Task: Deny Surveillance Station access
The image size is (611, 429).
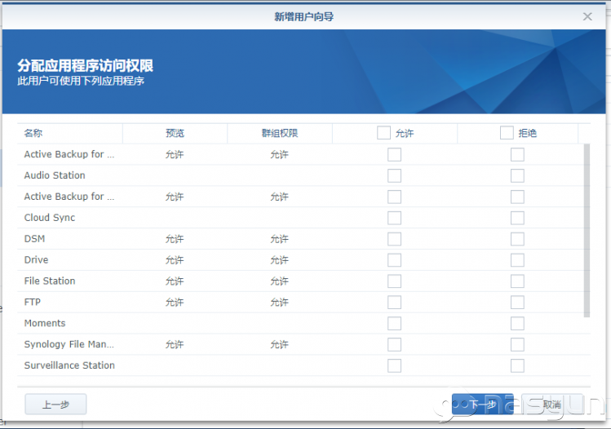Action: pos(517,365)
